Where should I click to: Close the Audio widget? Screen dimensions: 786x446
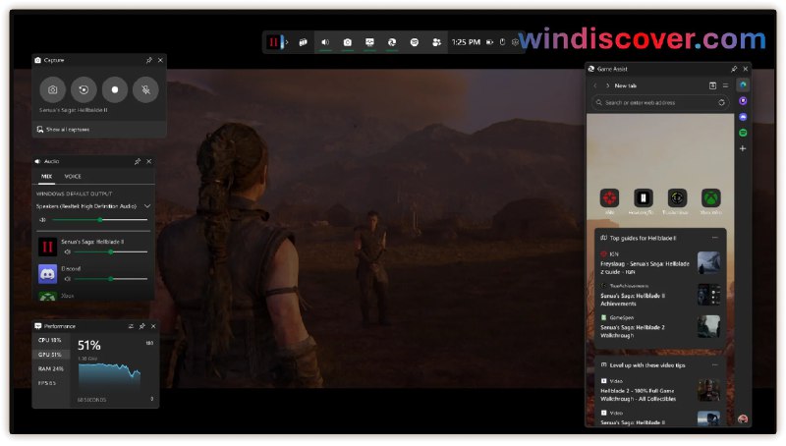click(149, 161)
